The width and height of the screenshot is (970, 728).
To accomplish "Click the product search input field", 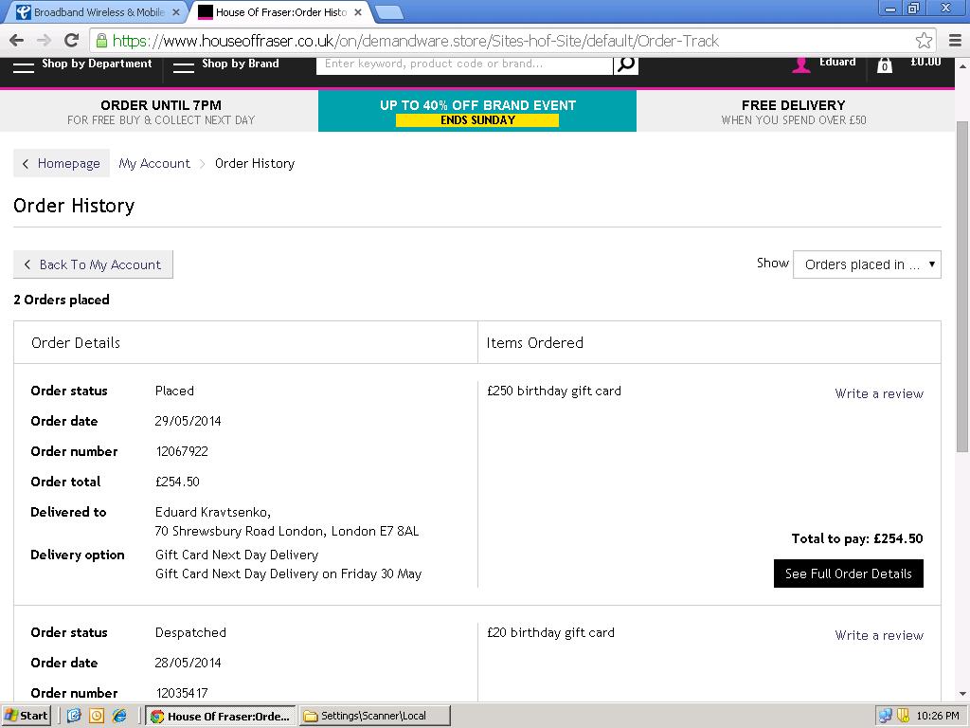I will click(464, 64).
